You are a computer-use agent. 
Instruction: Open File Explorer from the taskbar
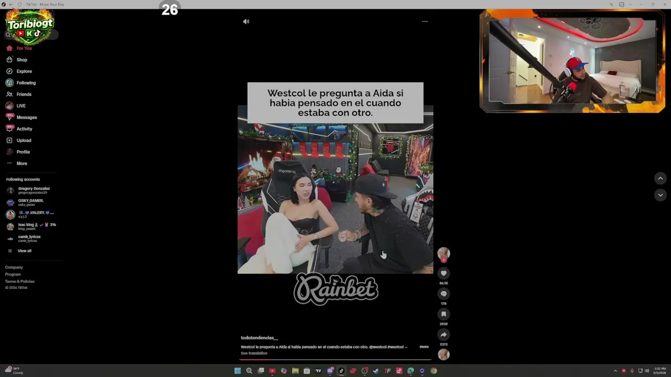coord(295,371)
